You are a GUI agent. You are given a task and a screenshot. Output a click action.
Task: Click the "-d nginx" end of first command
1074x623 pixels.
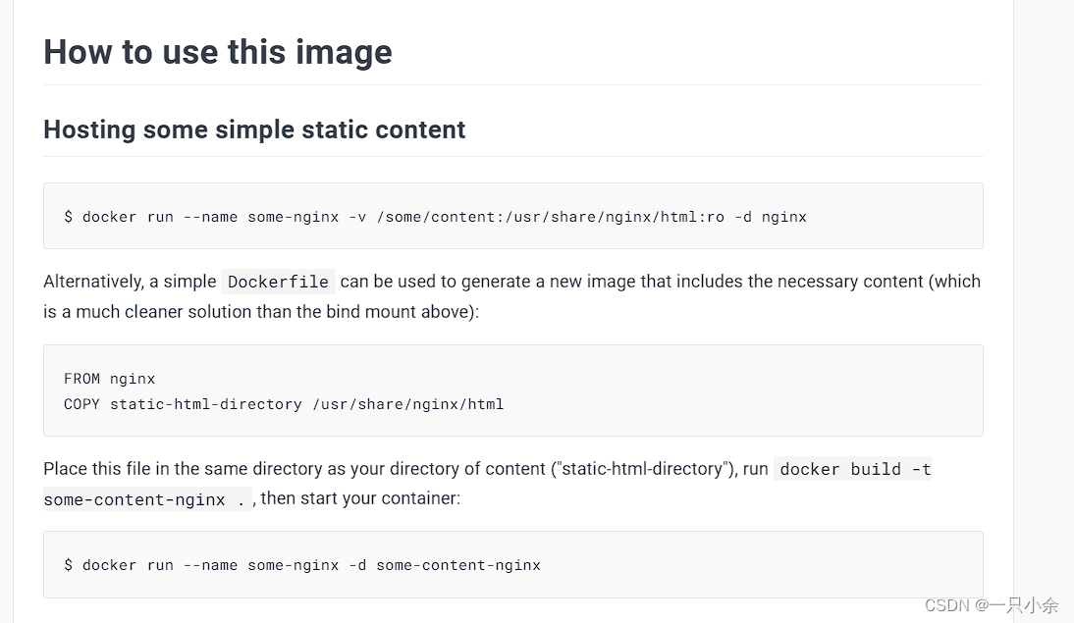[771, 217]
